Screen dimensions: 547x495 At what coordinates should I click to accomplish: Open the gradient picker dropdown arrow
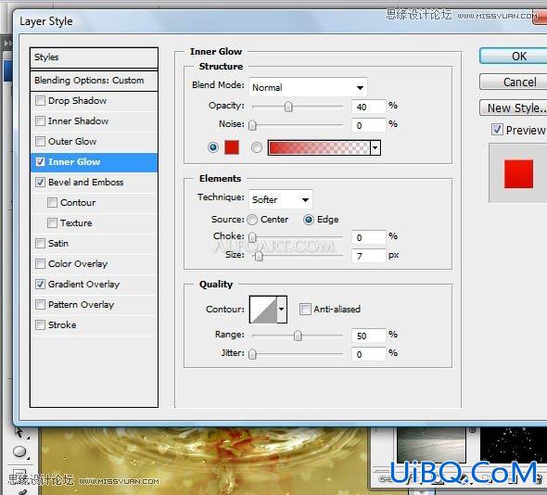375,147
